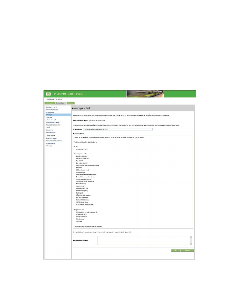229x305 pixels.
Task: Follow the hp instant support link
Action: coord(52,138)
